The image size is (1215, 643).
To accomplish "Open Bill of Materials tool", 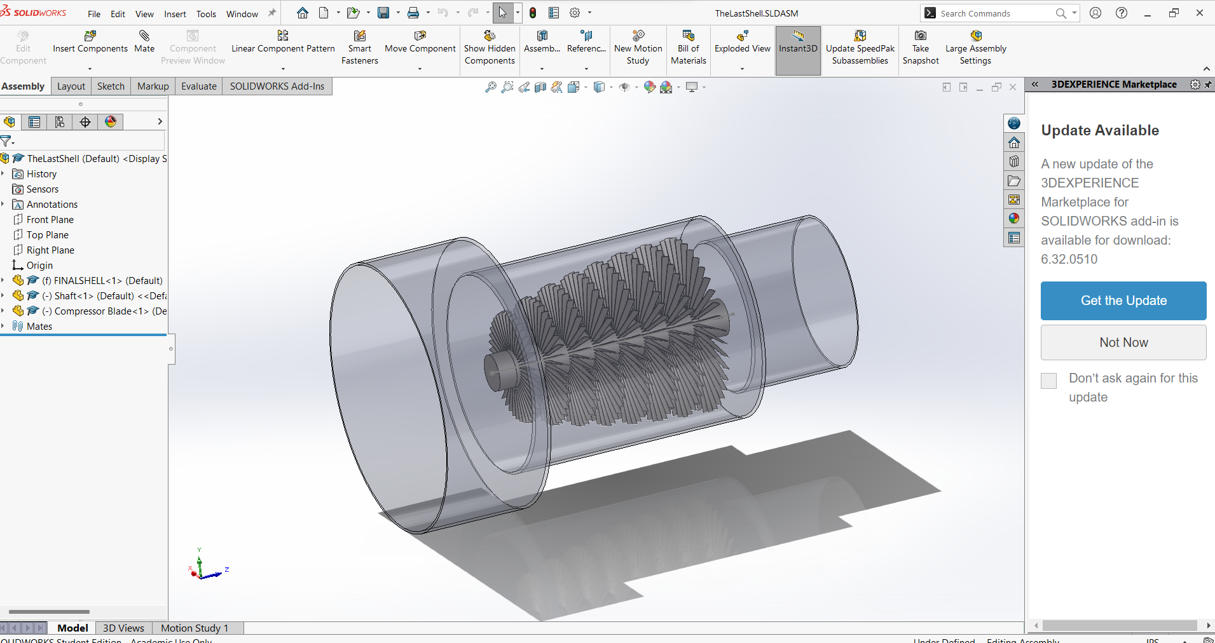I will (x=689, y=47).
